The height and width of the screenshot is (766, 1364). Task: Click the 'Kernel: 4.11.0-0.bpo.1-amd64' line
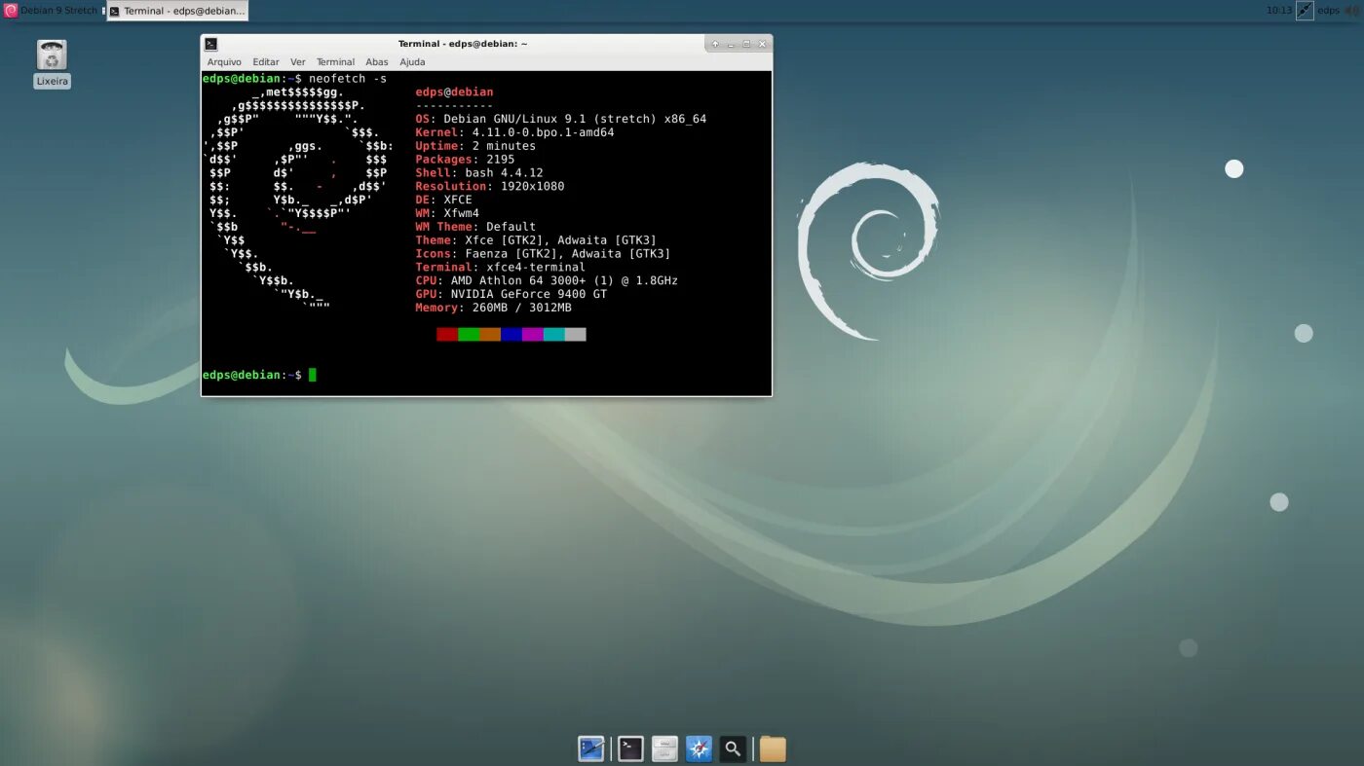514,132
